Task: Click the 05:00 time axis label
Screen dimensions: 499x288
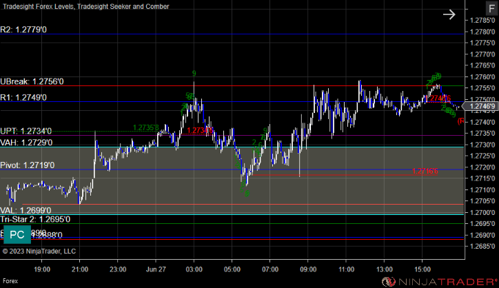Action: pos(232,269)
